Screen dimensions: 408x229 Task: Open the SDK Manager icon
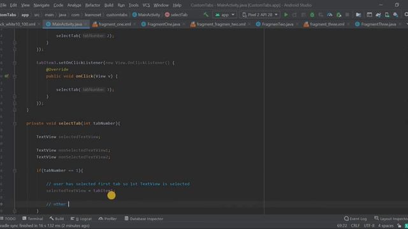pos(395,15)
